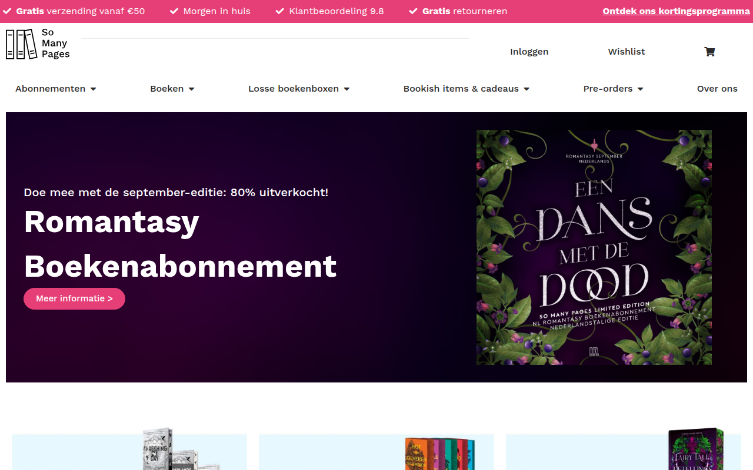Open the Abonnementen menu

coord(51,89)
